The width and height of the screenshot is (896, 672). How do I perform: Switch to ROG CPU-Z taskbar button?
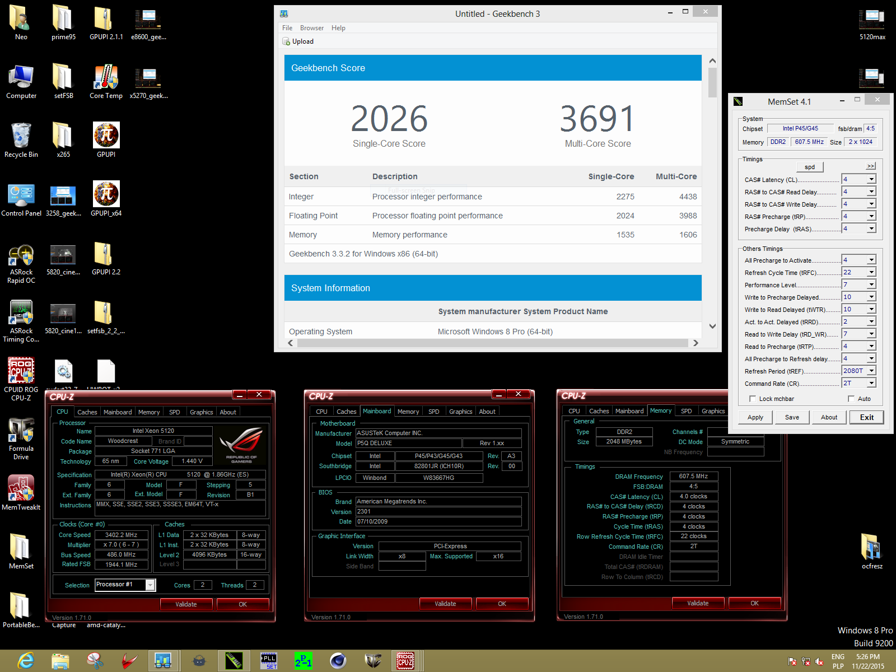(x=405, y=661)
